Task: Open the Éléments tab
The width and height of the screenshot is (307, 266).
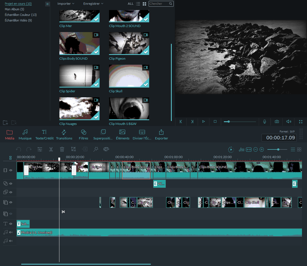Action: pyautogui.click(x=123, y=135)
